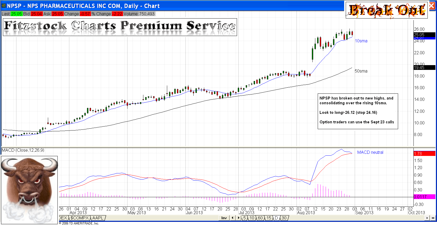
Task: Click the 10sma label on the chart
Action: point(361,41)
